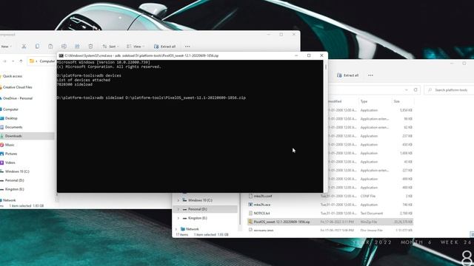Go up one folder in left Explorer
The height and width of the screenshot is (266, 474).
pos(21,61)
